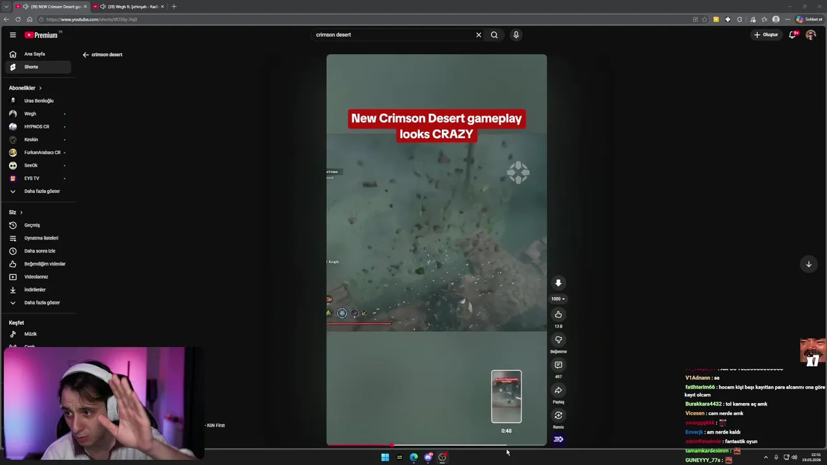The height and width of the screenshot is (465, 827).
Task: Mute the NEW Crimson Desert tab
Action: click(x=26, y=6)
